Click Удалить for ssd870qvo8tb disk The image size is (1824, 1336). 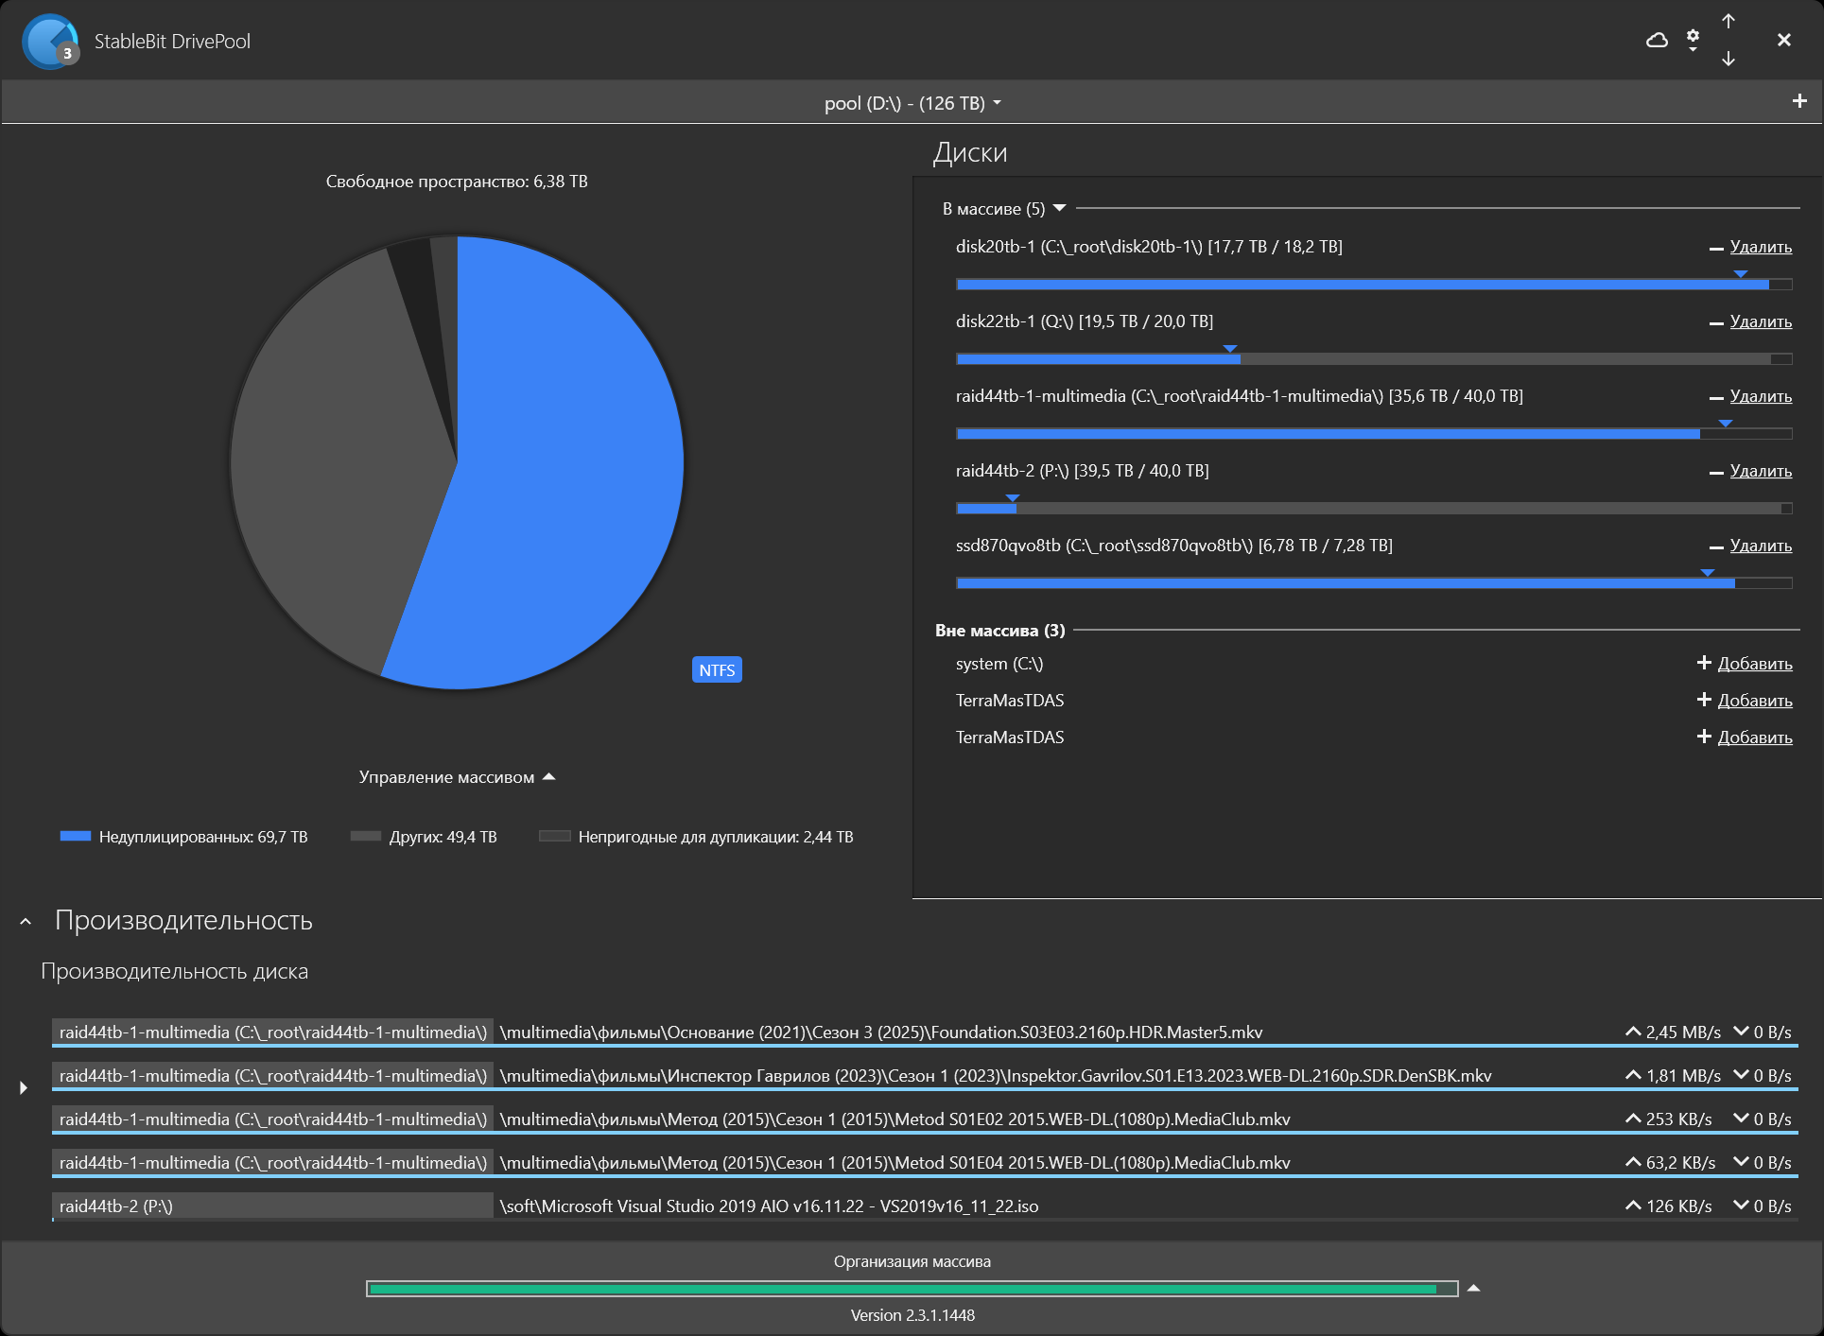tap(1761, 546)
